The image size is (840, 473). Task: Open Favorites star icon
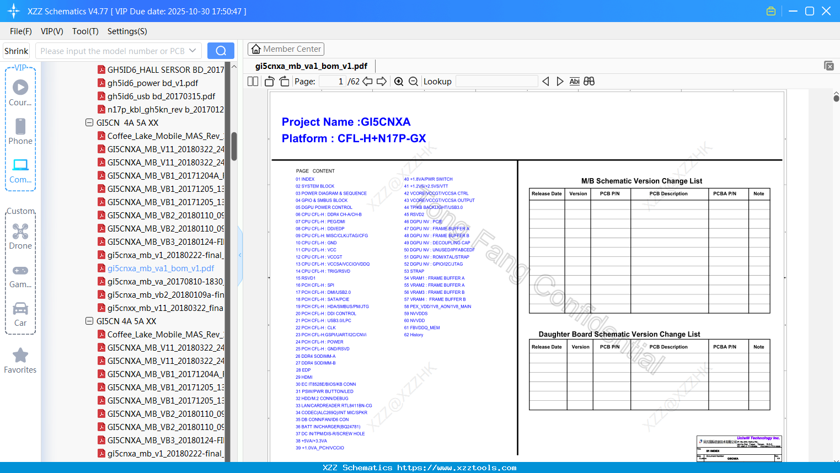pos(20,361)
